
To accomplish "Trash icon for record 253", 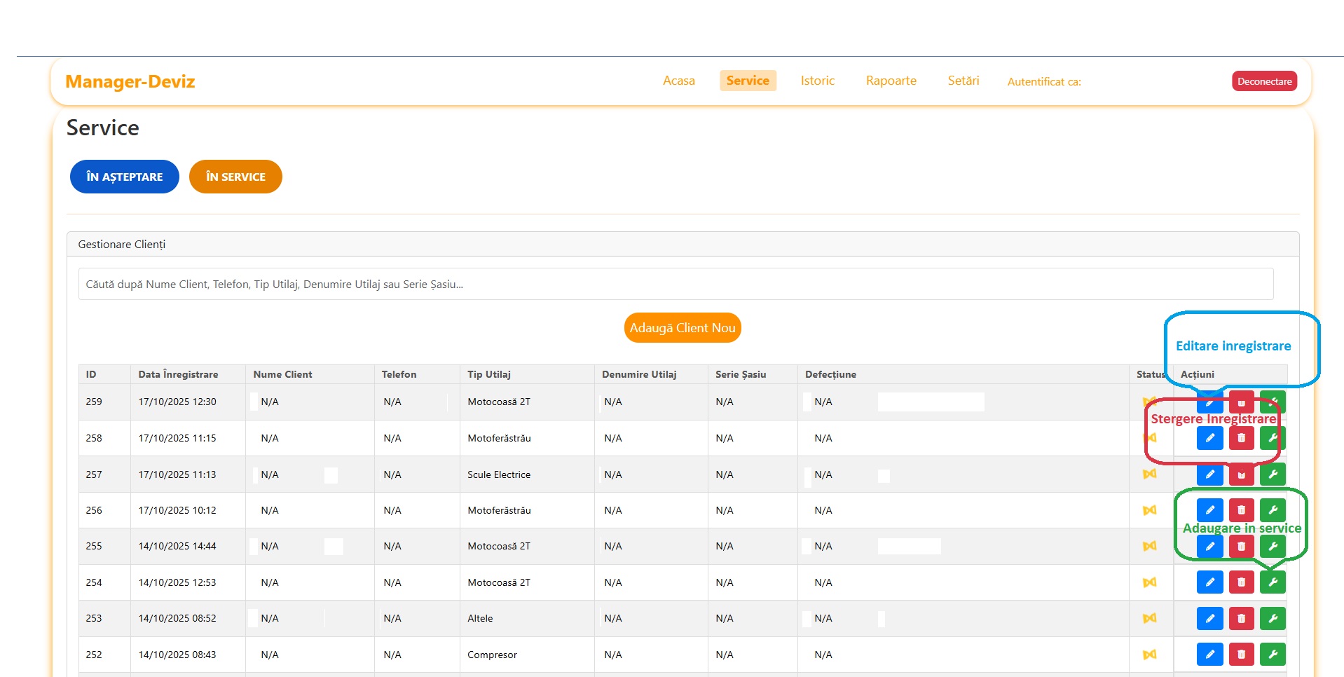I will coord(1241,618).
